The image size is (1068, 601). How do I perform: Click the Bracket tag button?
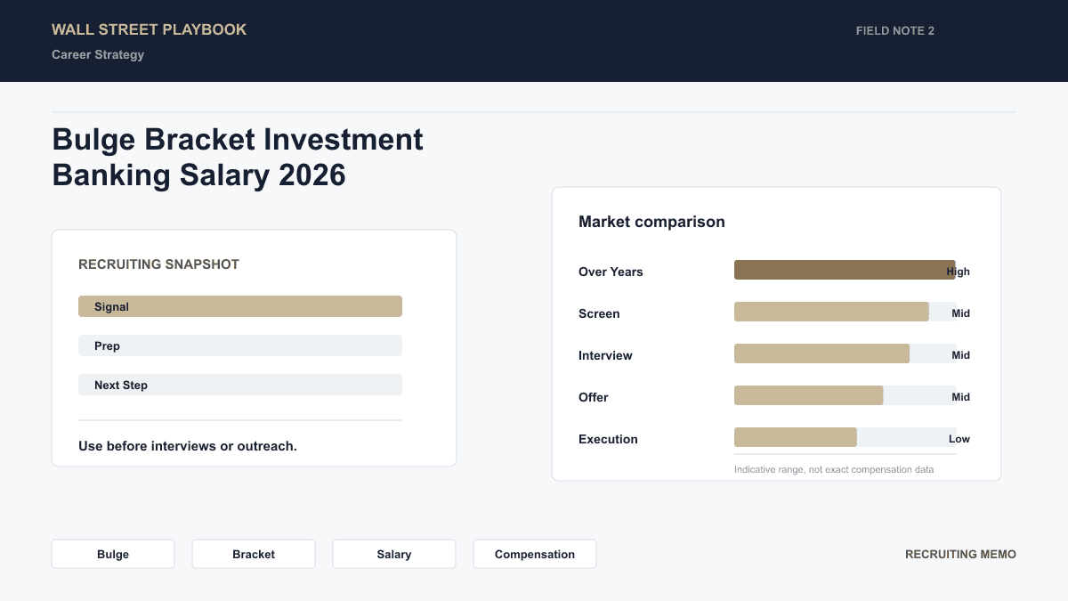click(x=254, y=554)
